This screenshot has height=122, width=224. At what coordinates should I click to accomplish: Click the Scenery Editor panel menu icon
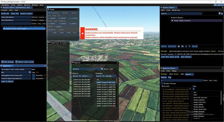pyautogui.click(x=161, y=7)
